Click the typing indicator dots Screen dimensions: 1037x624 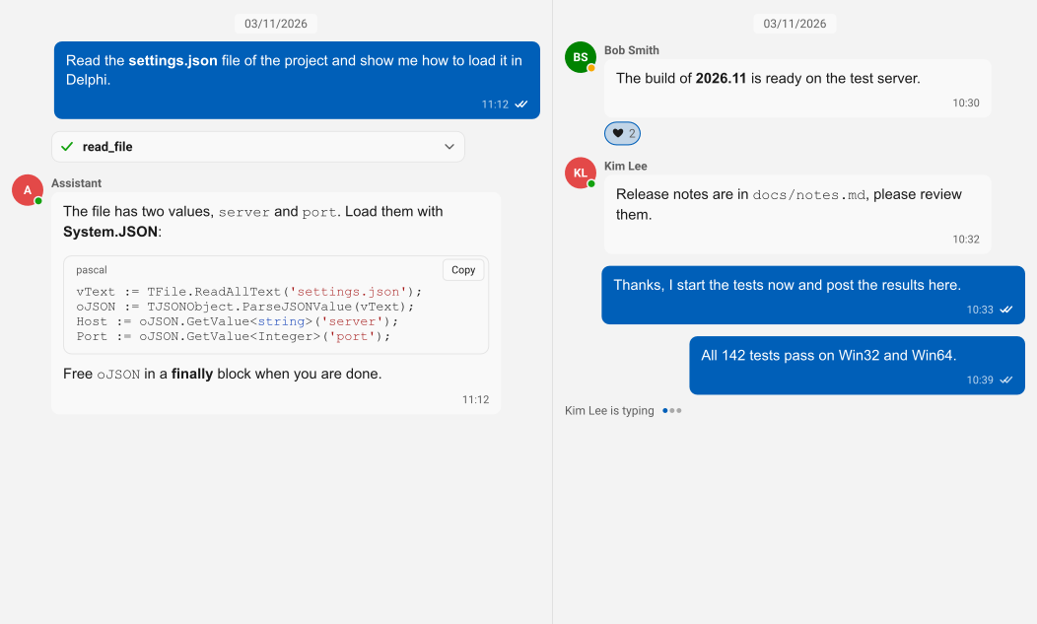pyautogui.click(x=672, y=411)
